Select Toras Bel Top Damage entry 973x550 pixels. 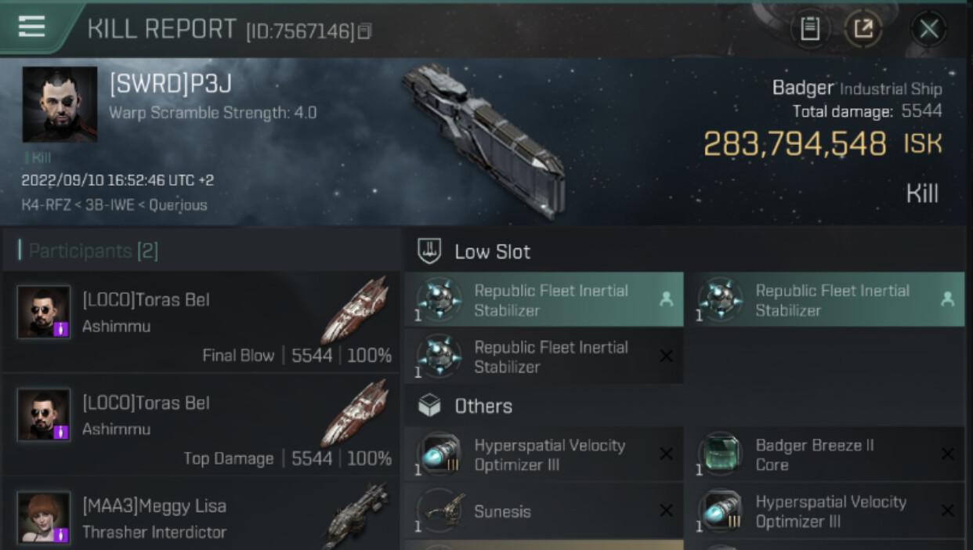point(201,426)
